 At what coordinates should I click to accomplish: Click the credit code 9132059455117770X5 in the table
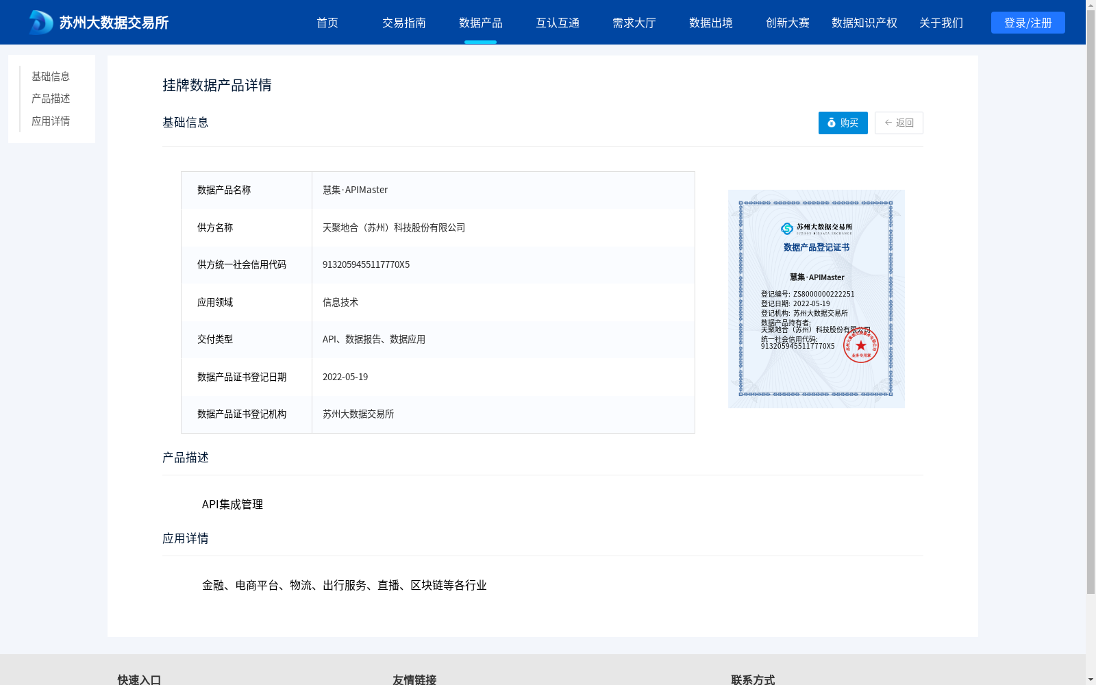click(366, 264)
